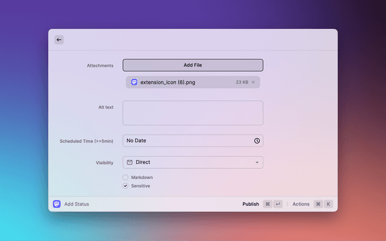The image size is (386, 241).
Task: Click the K key icon beside Actions
Action: point(329,204)
